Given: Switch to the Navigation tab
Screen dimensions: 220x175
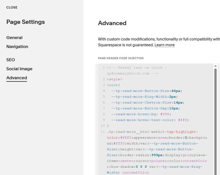Looking at the screenshot, I should 17,47.
